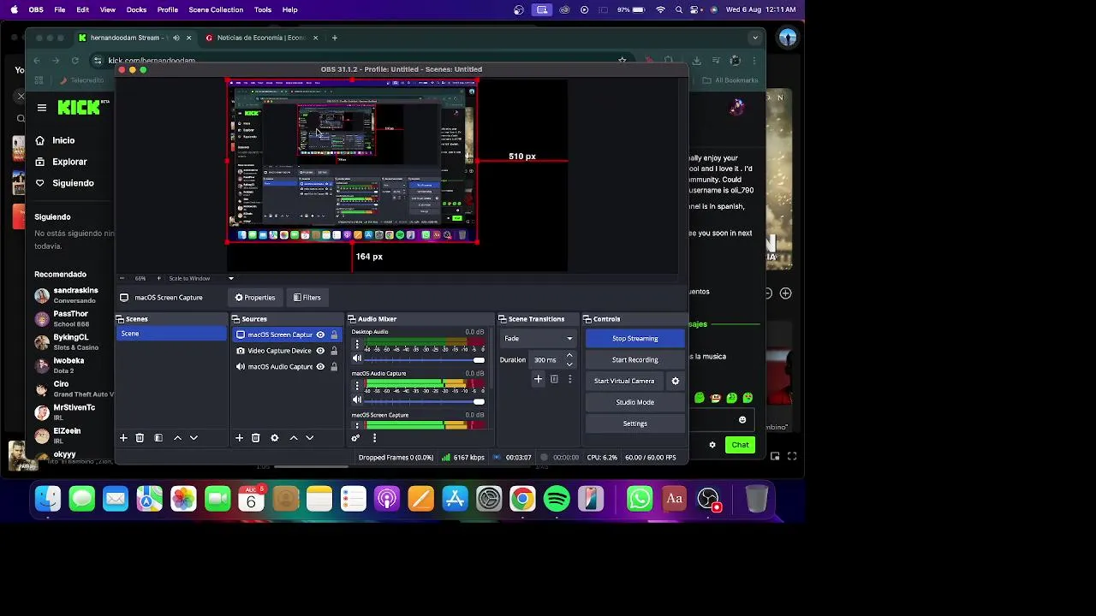Image resolution: width=1096 pixels, height=616 pixels.
Task: Enable Studio Mode
Action: (x=634, y=402)
